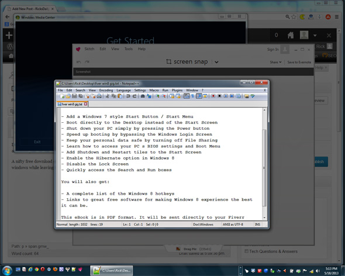Open the volume icon in the system tray
Viewport: 345px width, 276px height.
tap(318, 271)
